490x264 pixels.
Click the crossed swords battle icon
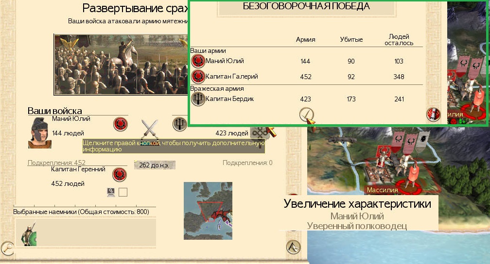tap(150, 129)
